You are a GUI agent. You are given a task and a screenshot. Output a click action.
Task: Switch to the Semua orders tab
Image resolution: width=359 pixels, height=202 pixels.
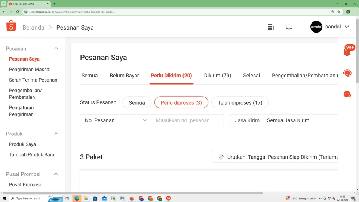[89, 76]
